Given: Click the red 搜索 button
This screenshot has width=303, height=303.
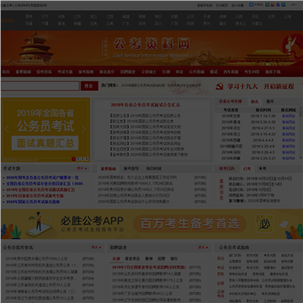Looking at the screenshot, I should coord(89,86).
